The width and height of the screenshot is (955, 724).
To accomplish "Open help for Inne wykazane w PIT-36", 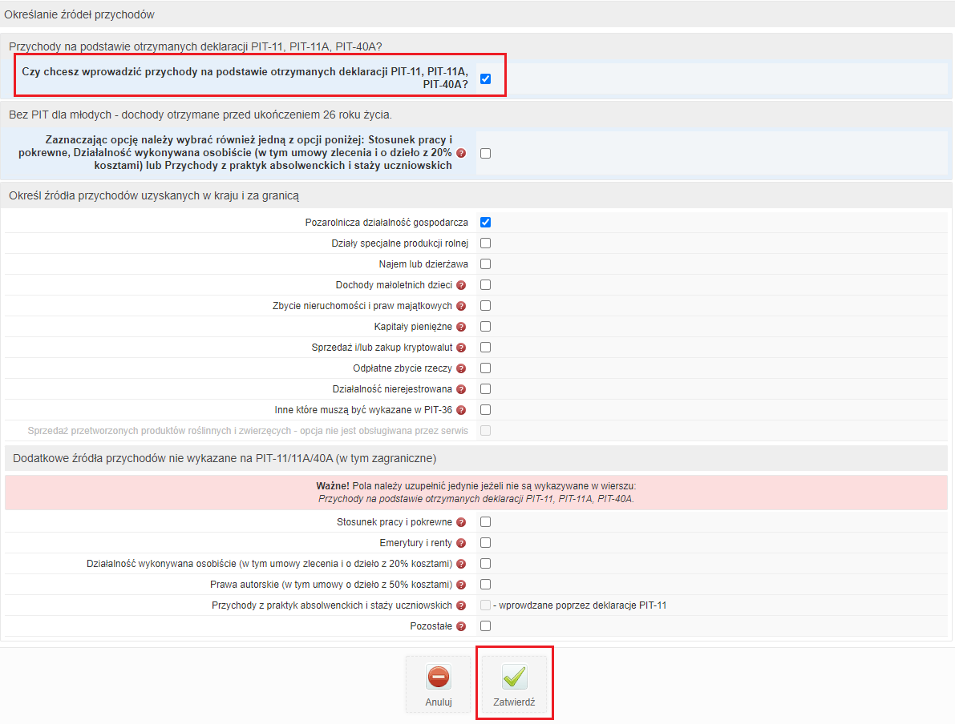I will [461, 410].
